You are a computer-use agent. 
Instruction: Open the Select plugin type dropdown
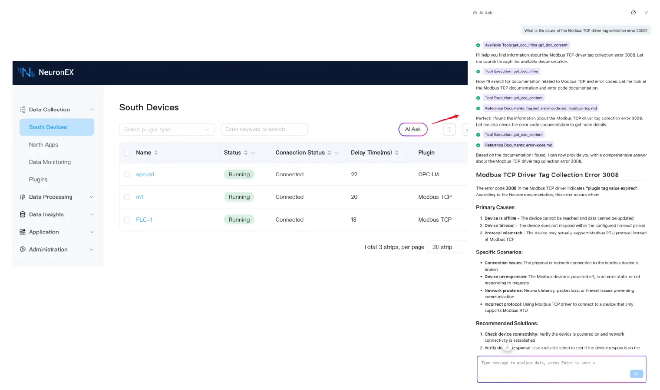tap(166, 130)
